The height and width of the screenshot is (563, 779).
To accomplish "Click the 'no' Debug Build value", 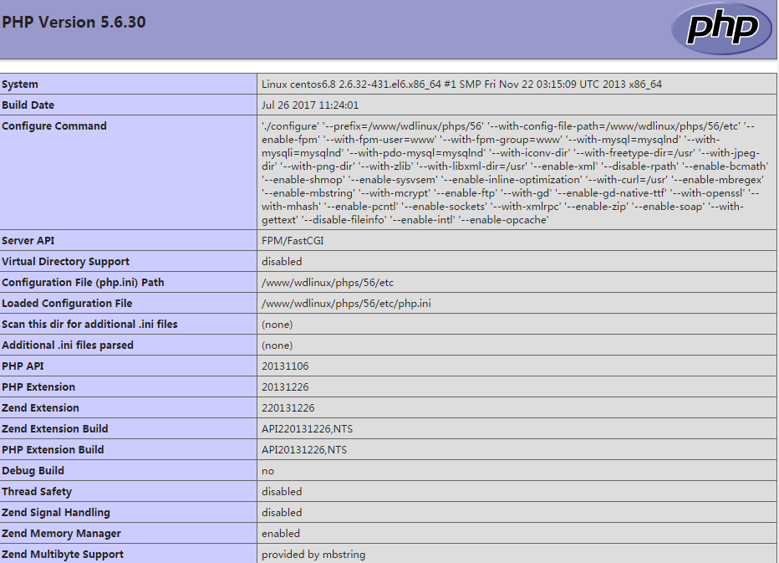I will [x=267, y=471].
